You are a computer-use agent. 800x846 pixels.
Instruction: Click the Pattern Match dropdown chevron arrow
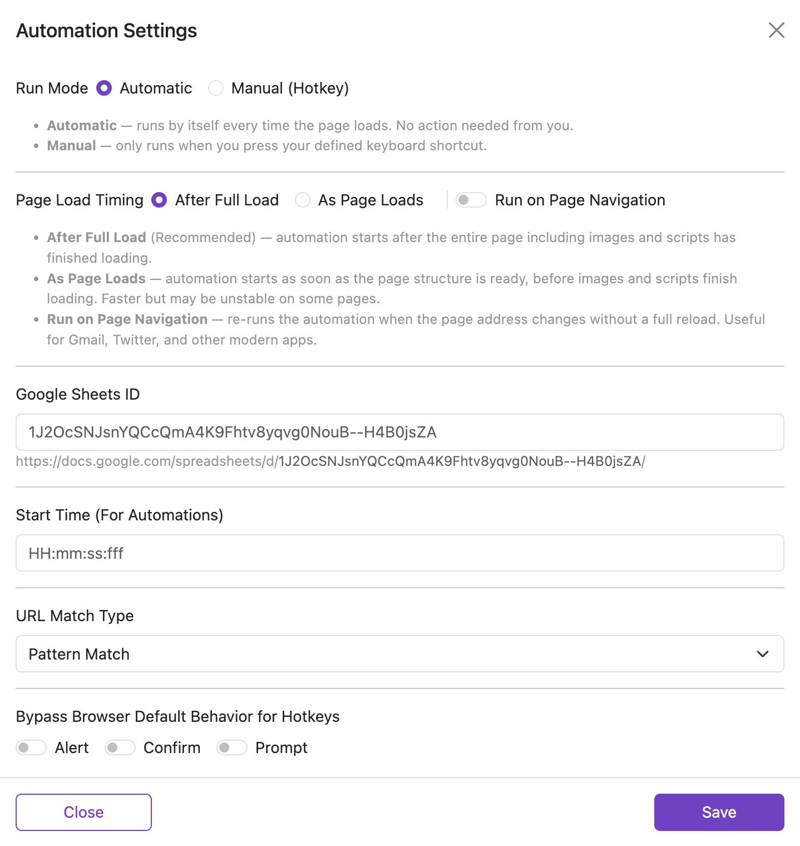[763, 654]
